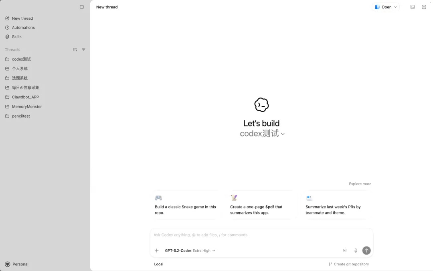Click the summary document icon
433x271 pixels.
point(309,198)
